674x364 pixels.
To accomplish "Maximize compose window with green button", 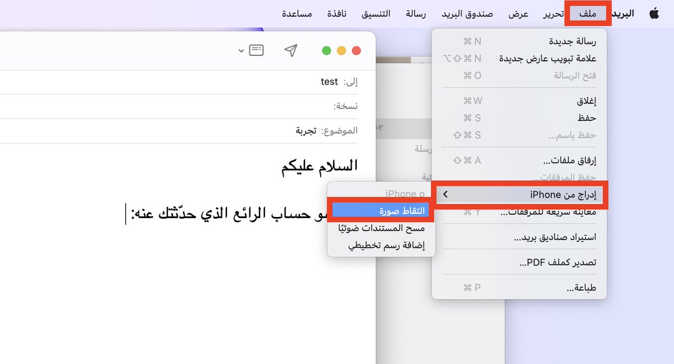I will point(326,50).
